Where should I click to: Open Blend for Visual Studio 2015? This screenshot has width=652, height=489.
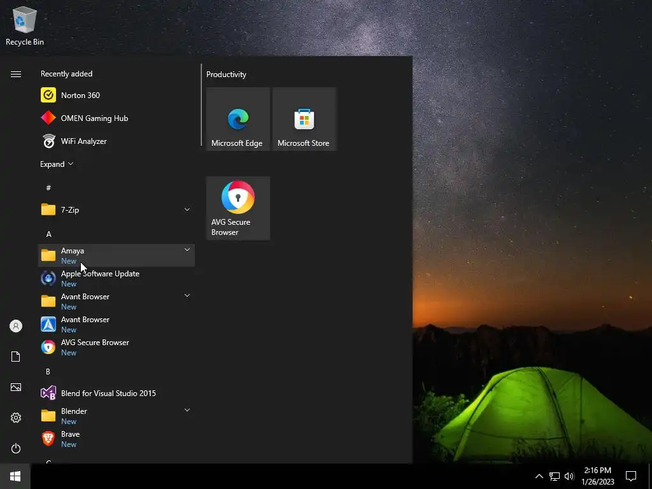click(117, 393)
